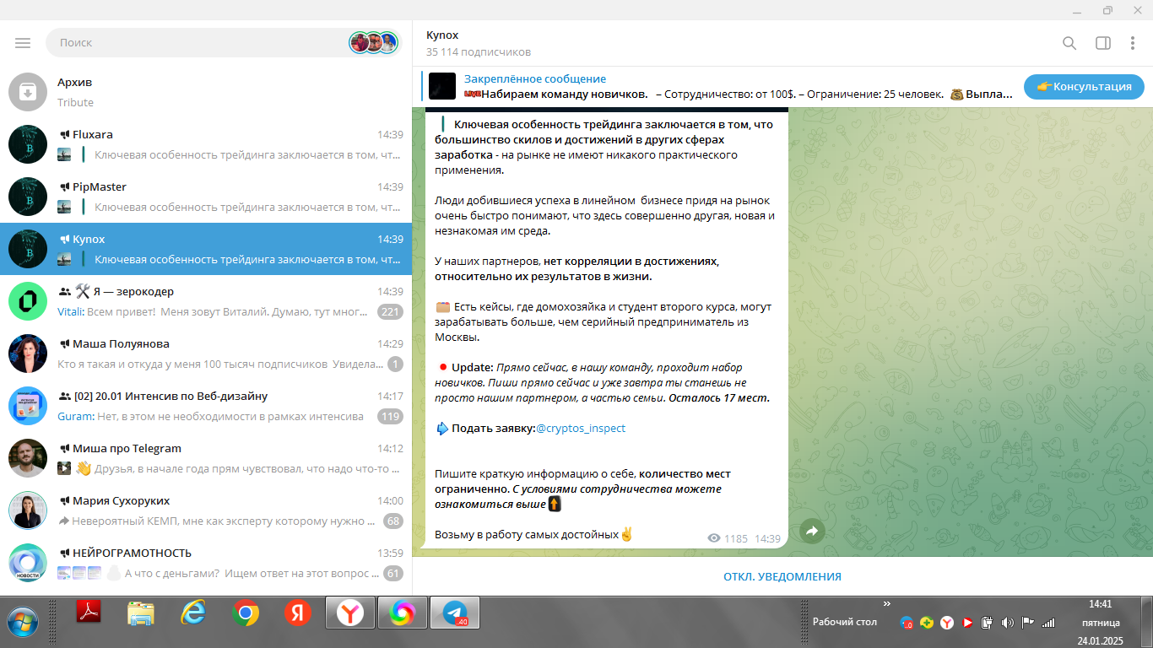
Task: Click the power plug tray icon
Action: pos(987,623)
